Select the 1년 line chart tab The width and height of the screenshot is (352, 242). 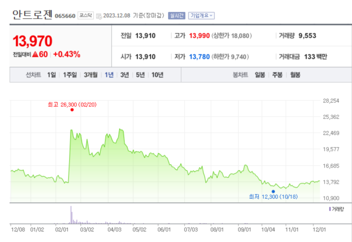109,75
